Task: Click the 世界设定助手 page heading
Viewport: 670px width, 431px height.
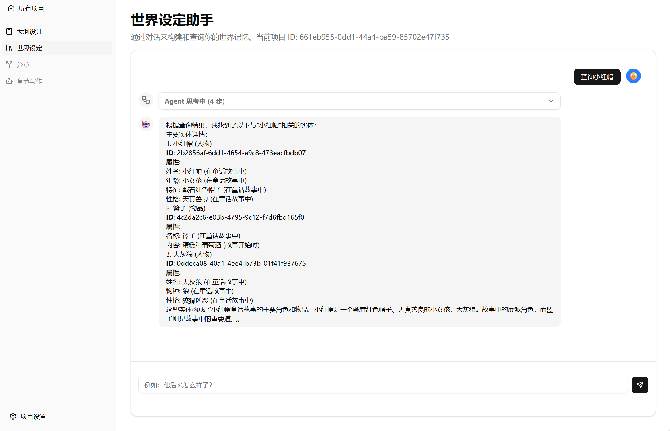Action: pos(172,20)
